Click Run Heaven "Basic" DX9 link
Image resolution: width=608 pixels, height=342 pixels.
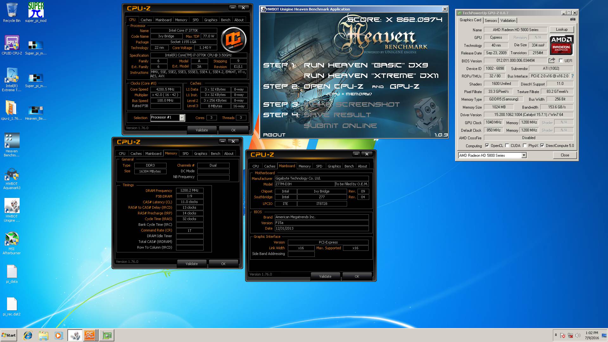[x=366, y=65]
